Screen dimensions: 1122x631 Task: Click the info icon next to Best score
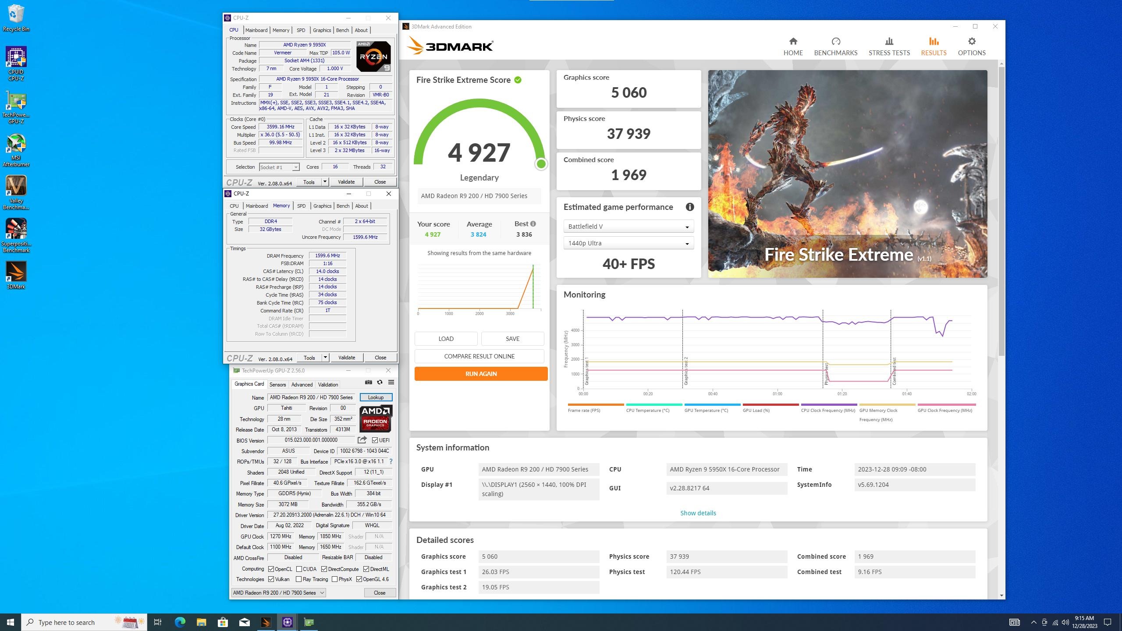(533, 223)
